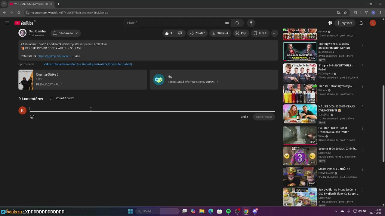Viewport: 385px width, 216px height.
Task: Open age-restricted video notice link
Action: click(88, 64)
